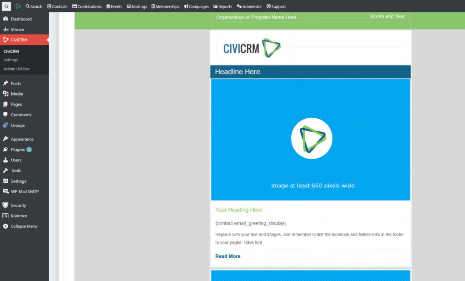Open the Dashboard sidebar item
Viewport: 465px width, 281px height.
21,19
